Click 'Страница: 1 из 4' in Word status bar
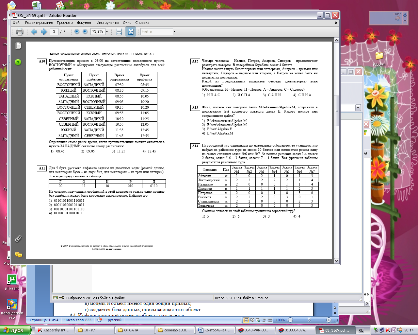 pyautogui.click(x=44, y=320)
